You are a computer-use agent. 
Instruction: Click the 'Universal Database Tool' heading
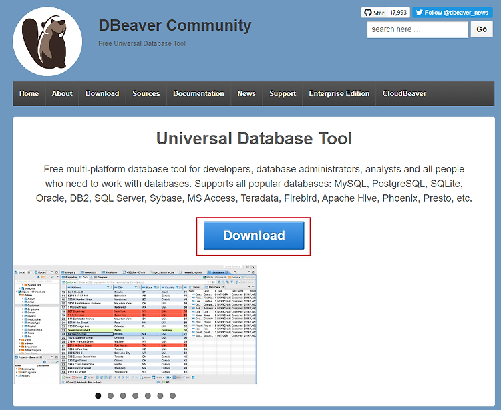[254, 139]
